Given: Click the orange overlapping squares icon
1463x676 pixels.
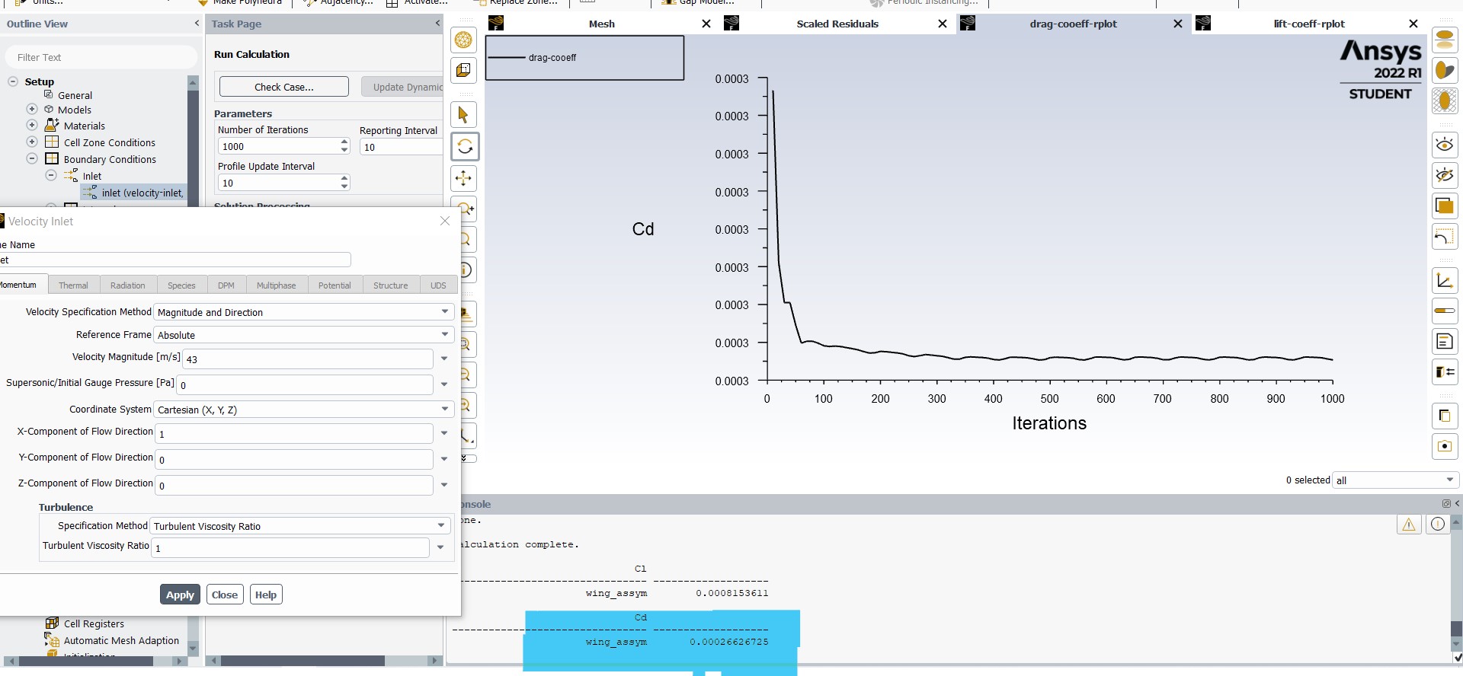Looking at the screenshot, I should pos(1445,206).
